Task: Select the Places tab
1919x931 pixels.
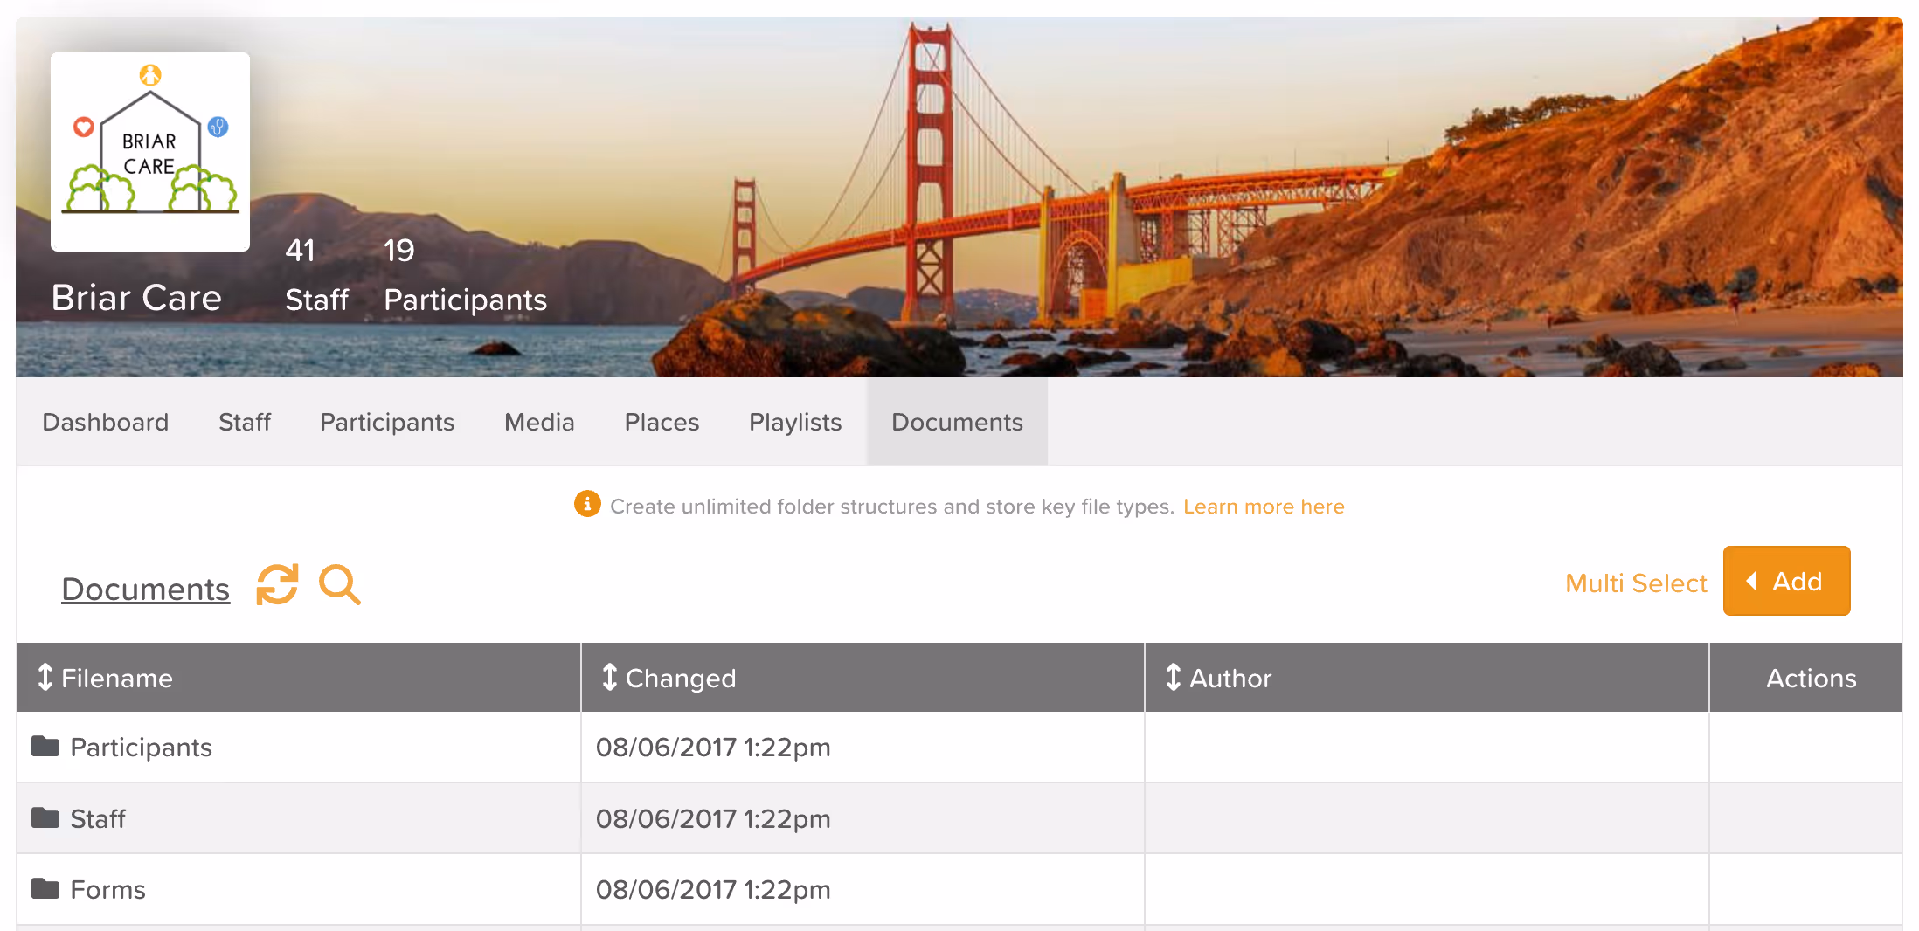Action: tap(662, 422)
